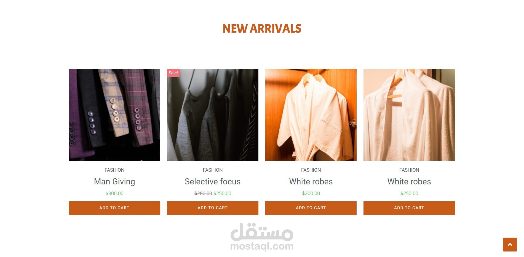Click White robes title priced $200.00

[311, 182]
